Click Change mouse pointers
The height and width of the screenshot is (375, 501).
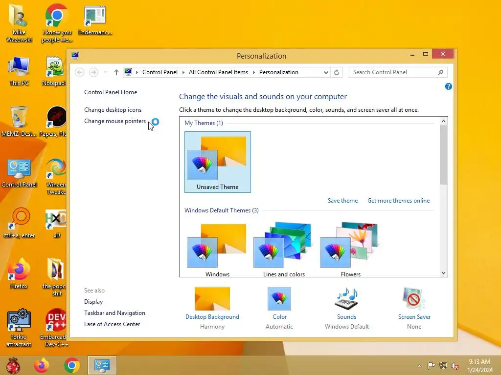click(x=115, y=121)
